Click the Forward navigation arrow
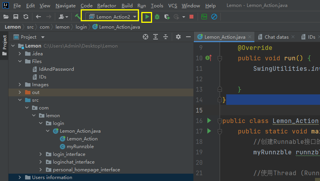The width and height of the screenshot is (320, 181). (49, 17)
